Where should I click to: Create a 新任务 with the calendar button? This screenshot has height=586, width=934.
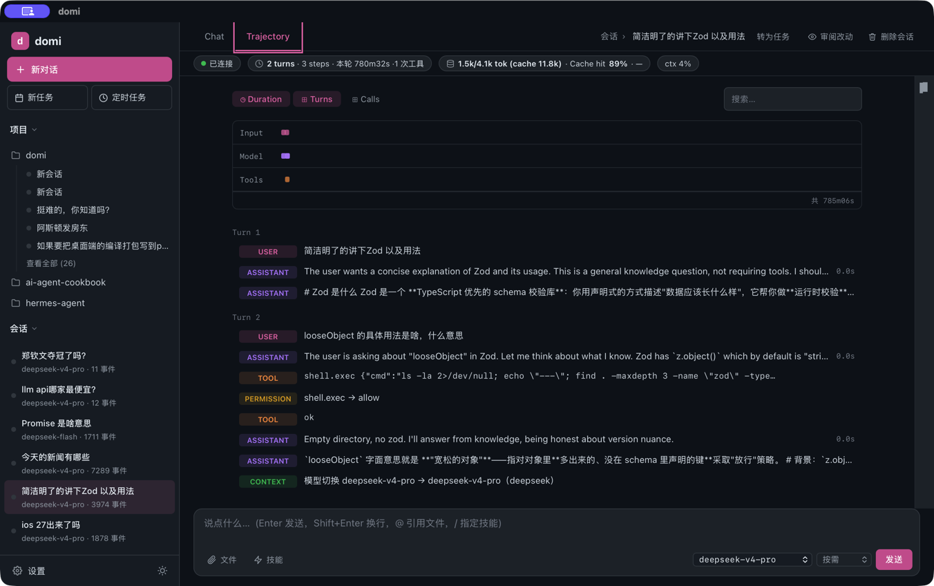coord(47,97)
